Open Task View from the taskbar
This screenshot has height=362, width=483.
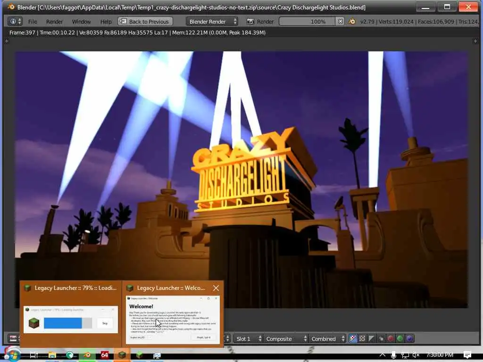pos(33,355)
